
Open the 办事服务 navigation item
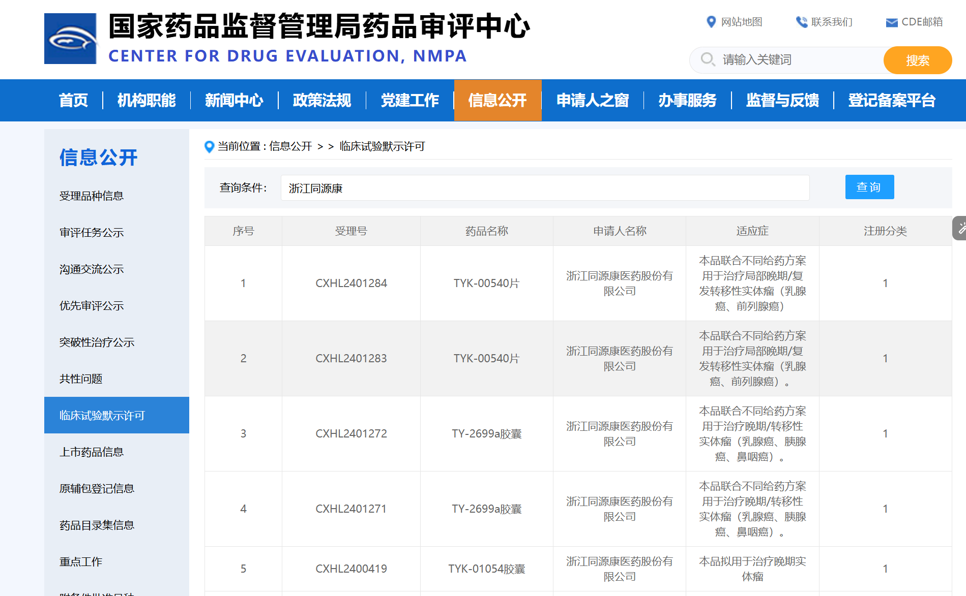pyautogui.click(x=687, y=100)
